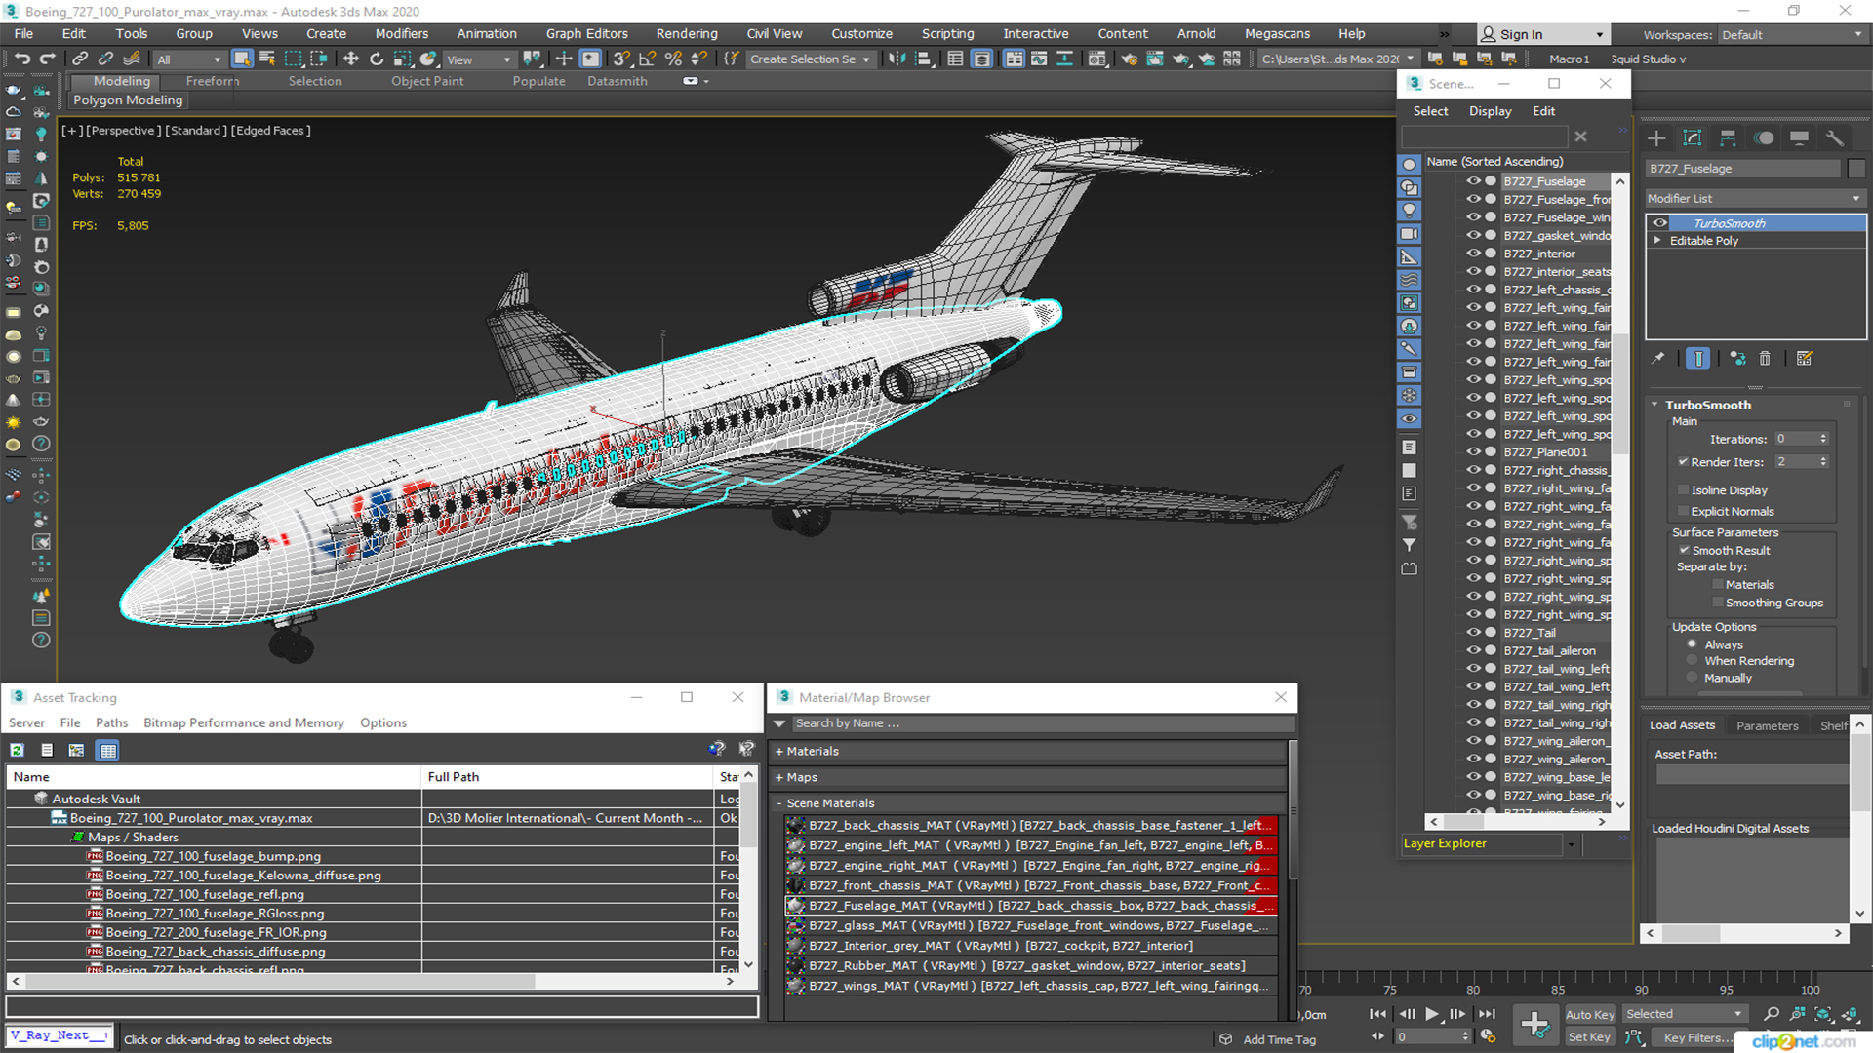
Task: Check Separate by Smoothing Groups checkbox
Action: point(1718,604)
